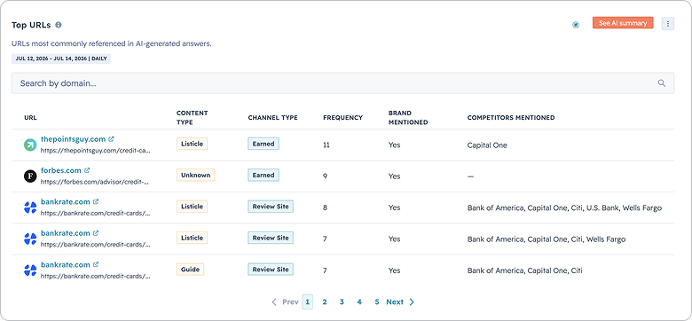The image size is (692, 321).
Task: Open the three-dot more options menu
Action: (668, 24)
